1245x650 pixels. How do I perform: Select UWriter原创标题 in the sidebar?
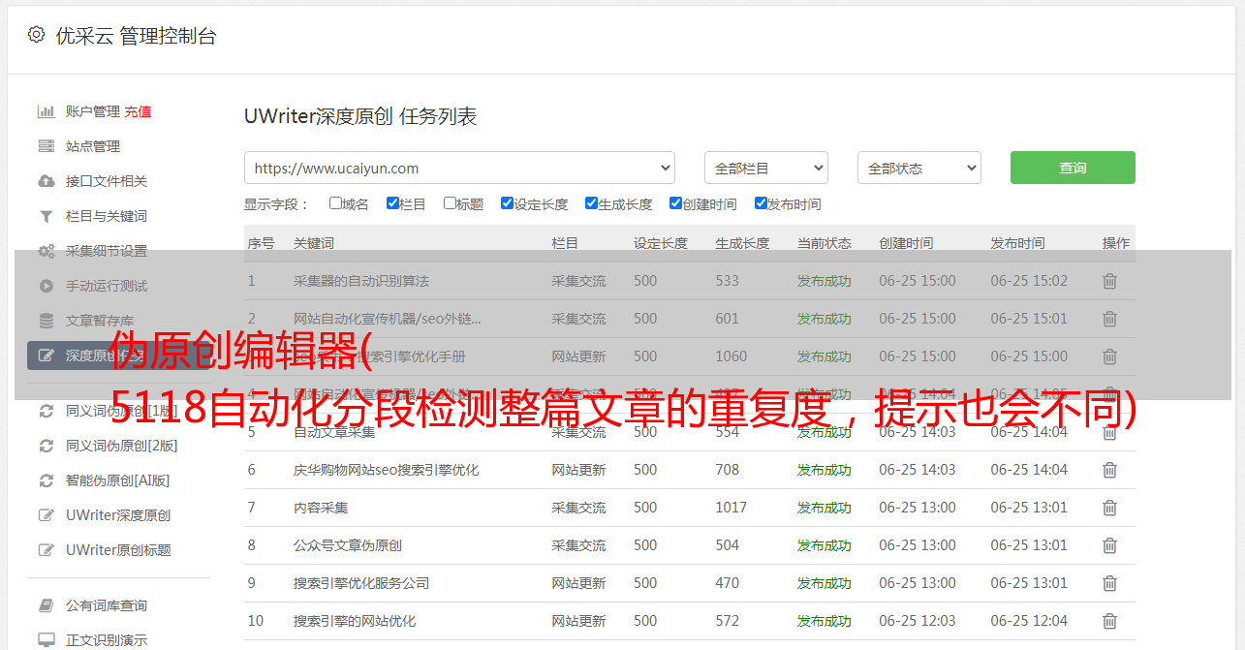click(x=118, y=550)
